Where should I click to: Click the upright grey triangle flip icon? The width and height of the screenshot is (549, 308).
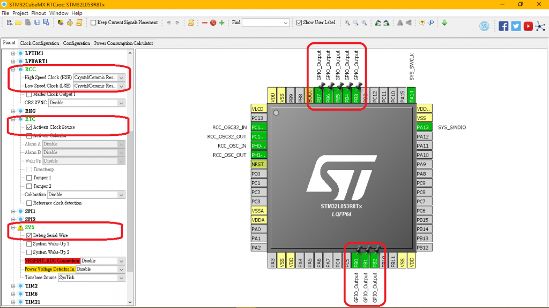tap(400, 22)
